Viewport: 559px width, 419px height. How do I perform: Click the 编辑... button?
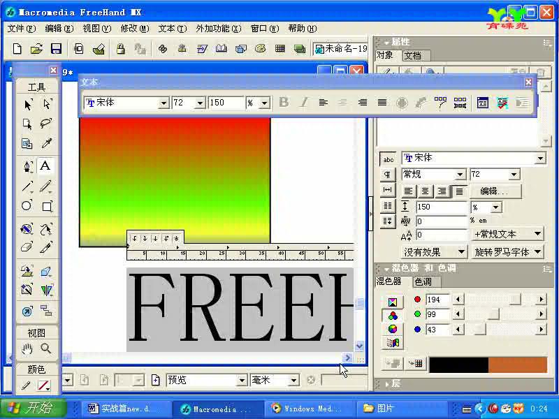(x=495, y=191)
